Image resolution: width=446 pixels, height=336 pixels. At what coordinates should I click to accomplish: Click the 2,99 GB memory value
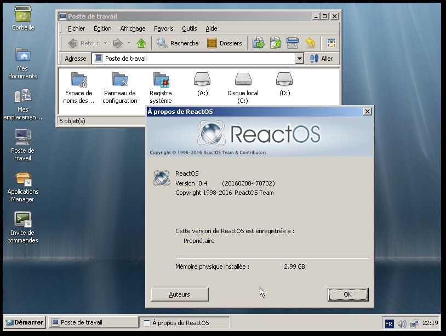294,267
